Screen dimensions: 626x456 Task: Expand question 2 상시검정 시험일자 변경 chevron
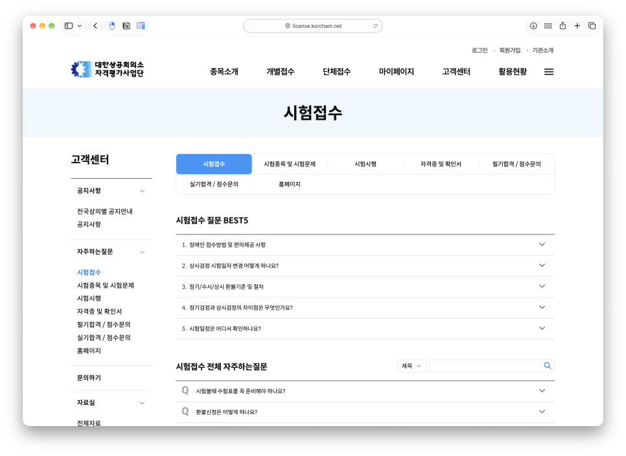542,266
